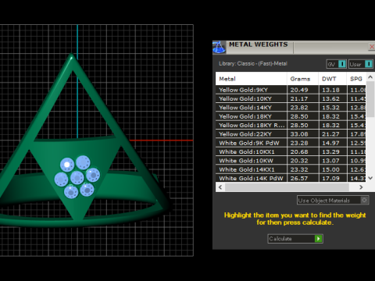The height and width of the screenshot is (281, 375).
Task: Click the Metal Weights flask icon
Action: tap(219, 48)
